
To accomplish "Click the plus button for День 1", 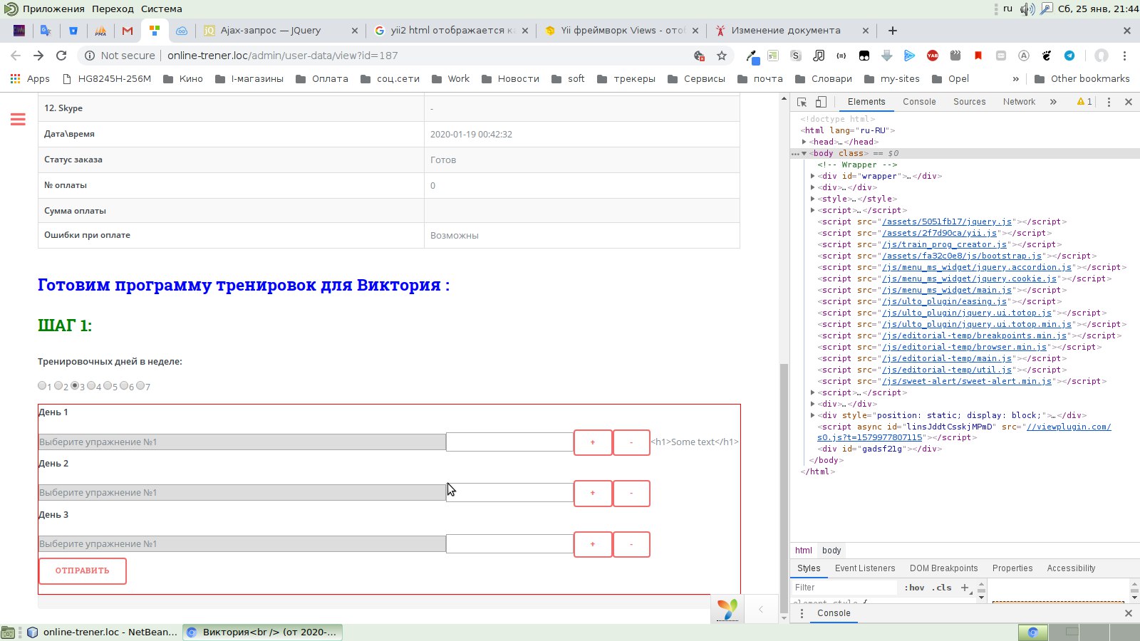I will (x=593, y=442).
